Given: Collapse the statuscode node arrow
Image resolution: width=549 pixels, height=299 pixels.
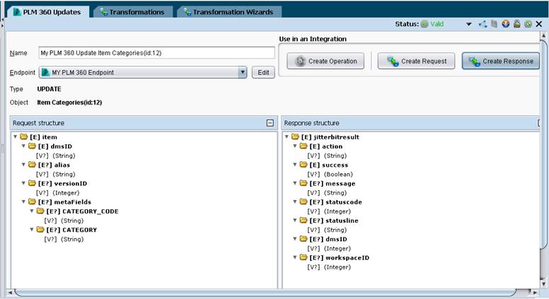Looking at the screenshot, I should click(295, 201).
